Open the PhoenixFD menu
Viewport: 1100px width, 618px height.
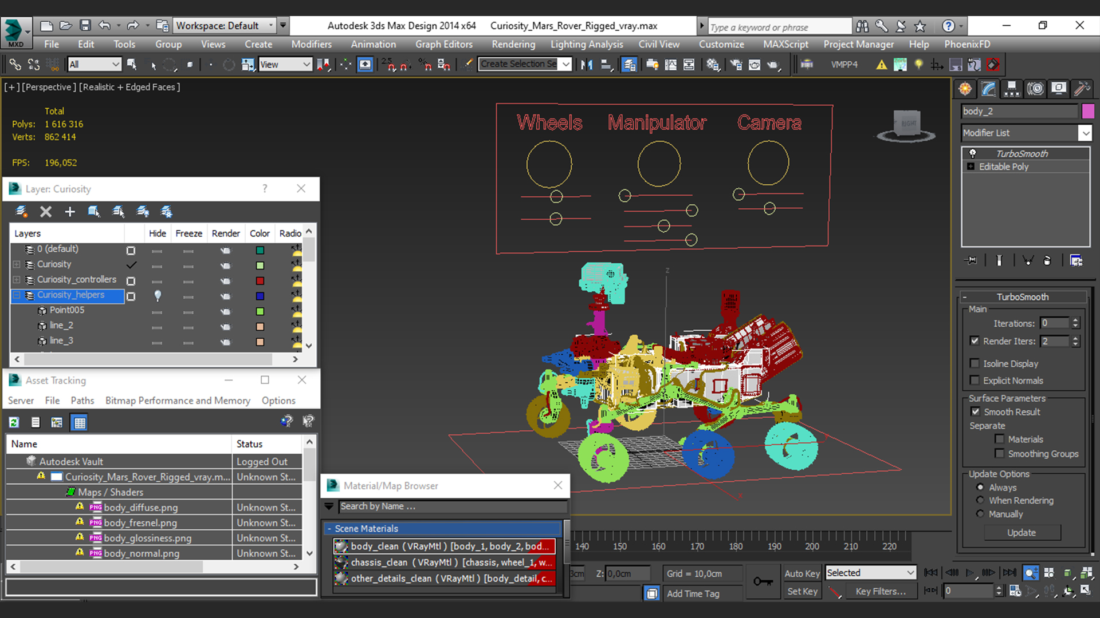pos(967,44)
